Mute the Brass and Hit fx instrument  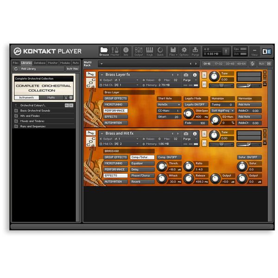tap(204, 143)
